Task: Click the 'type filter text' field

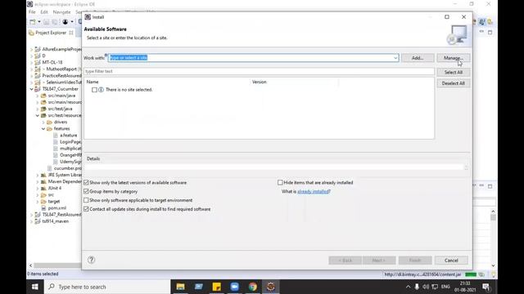Action: [259, 71]
